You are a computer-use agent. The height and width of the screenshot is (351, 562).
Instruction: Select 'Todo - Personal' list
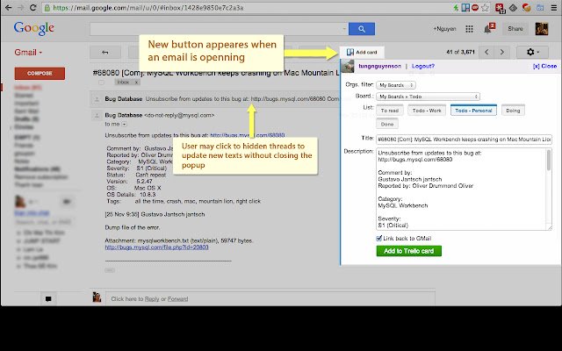click(473, 111)
